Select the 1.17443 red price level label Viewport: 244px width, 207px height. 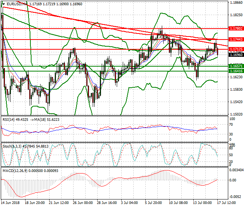point(236,40)
